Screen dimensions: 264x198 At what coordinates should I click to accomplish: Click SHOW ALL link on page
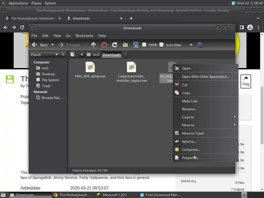[188, 181]
